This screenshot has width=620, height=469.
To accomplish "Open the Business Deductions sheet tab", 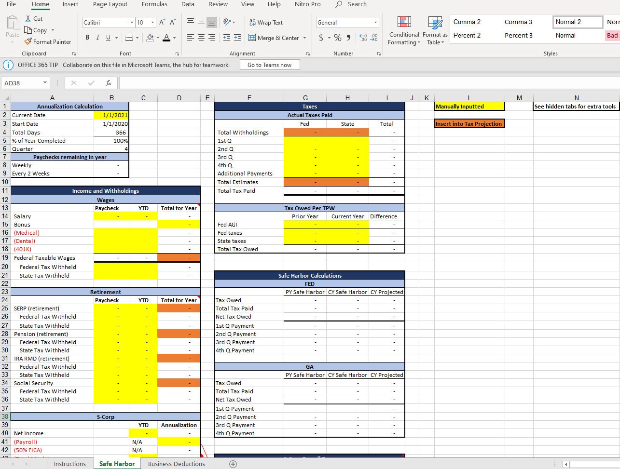I will point(177,464).
